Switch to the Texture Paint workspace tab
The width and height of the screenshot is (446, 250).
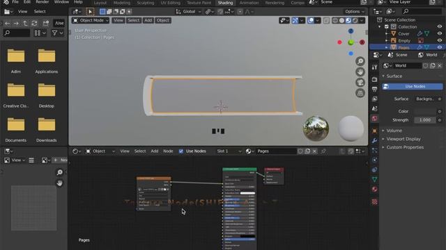click(x=199, y=3)
